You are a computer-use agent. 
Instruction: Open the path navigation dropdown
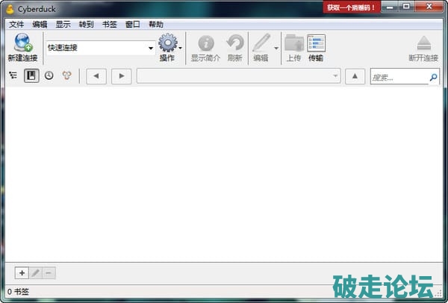pyautogui.click(x=336, y=76)
